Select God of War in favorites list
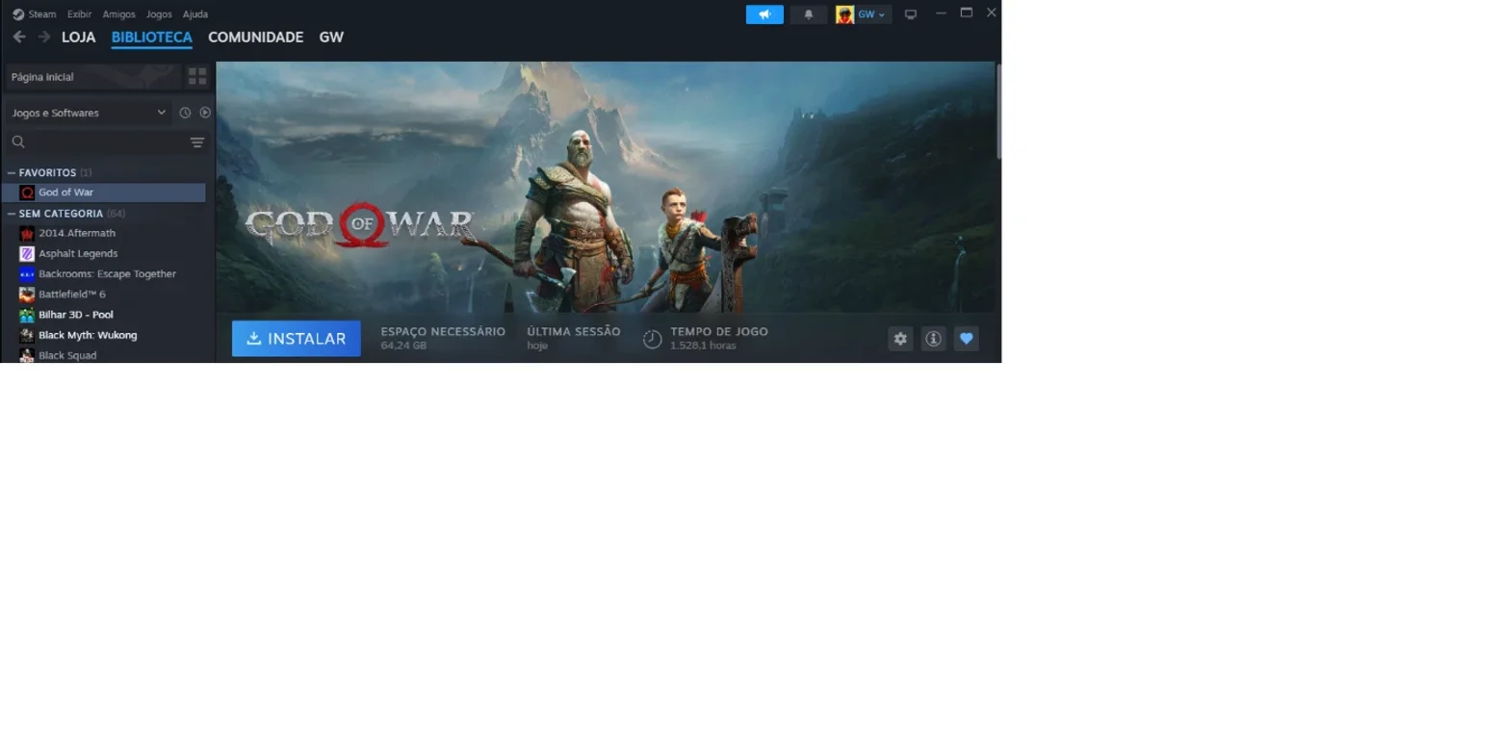The width and height of the screenshot is (1502, 745). pyautogui.click(x=104, y=193)
